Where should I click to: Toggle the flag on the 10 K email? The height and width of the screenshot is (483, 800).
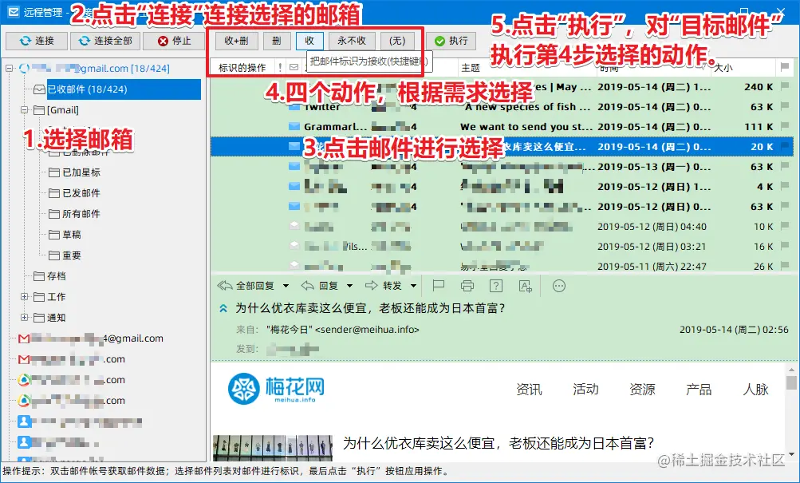785,226
